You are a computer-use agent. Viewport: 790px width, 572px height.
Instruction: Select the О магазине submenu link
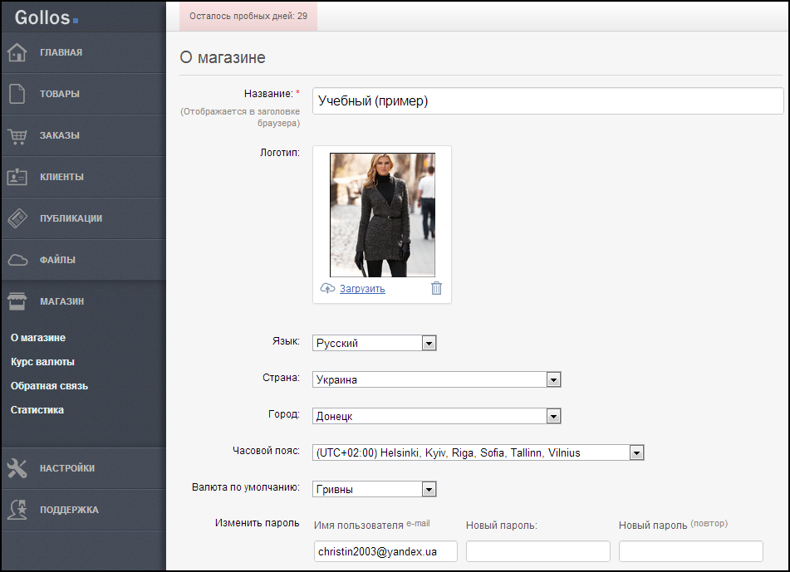coord(38,338)
